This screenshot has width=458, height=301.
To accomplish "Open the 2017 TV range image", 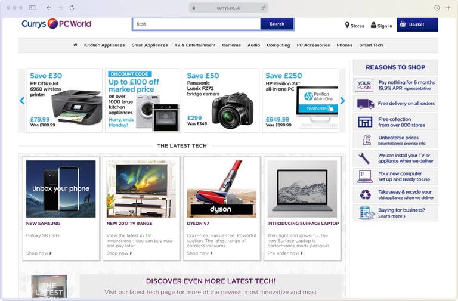I will pyautogui.click(x=141, y=189).
